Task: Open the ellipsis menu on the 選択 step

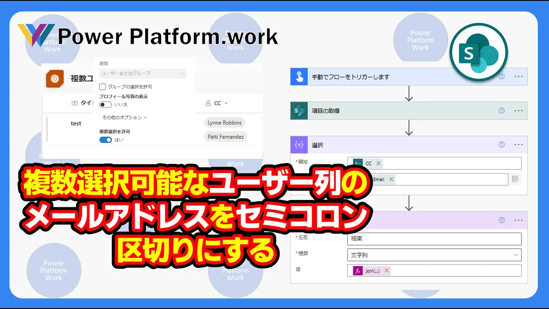Action: 519,145
